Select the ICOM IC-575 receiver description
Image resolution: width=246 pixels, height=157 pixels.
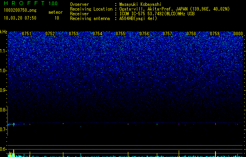[x=157, y=14]
